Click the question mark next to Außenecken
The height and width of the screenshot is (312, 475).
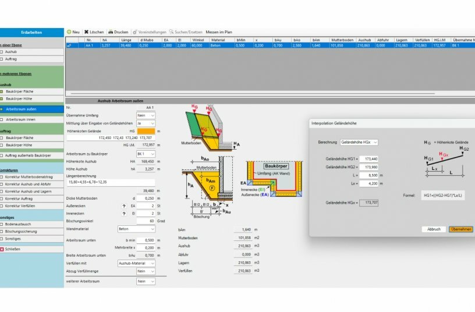[124, 206]
